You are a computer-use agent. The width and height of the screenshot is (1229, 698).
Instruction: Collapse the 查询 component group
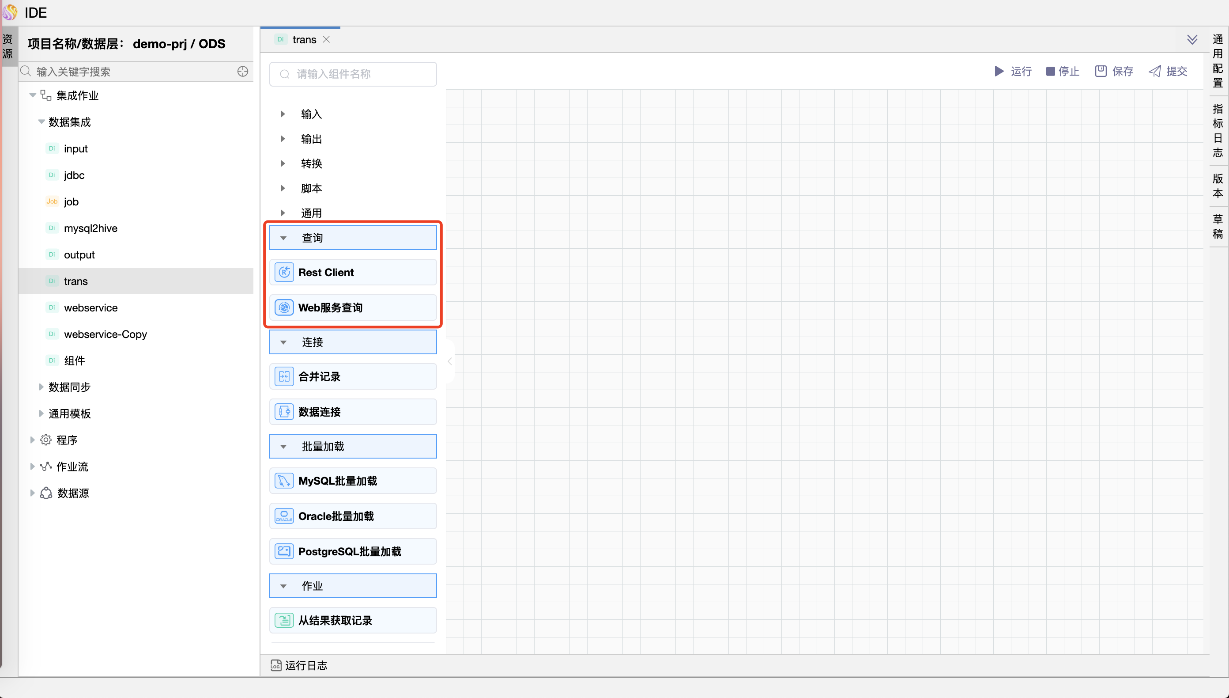[x=283, y=238]
